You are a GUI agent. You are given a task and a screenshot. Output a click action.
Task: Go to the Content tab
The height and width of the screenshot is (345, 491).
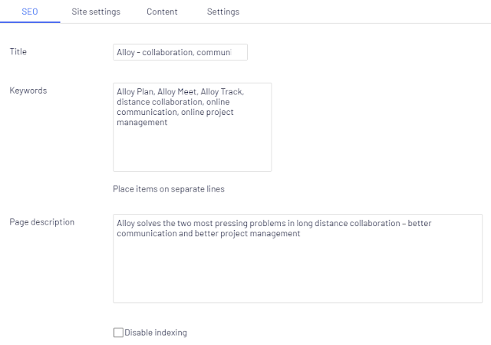coord(161,12)
